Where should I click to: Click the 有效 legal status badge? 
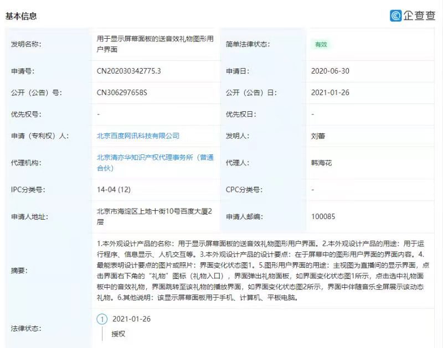[321, 45]
